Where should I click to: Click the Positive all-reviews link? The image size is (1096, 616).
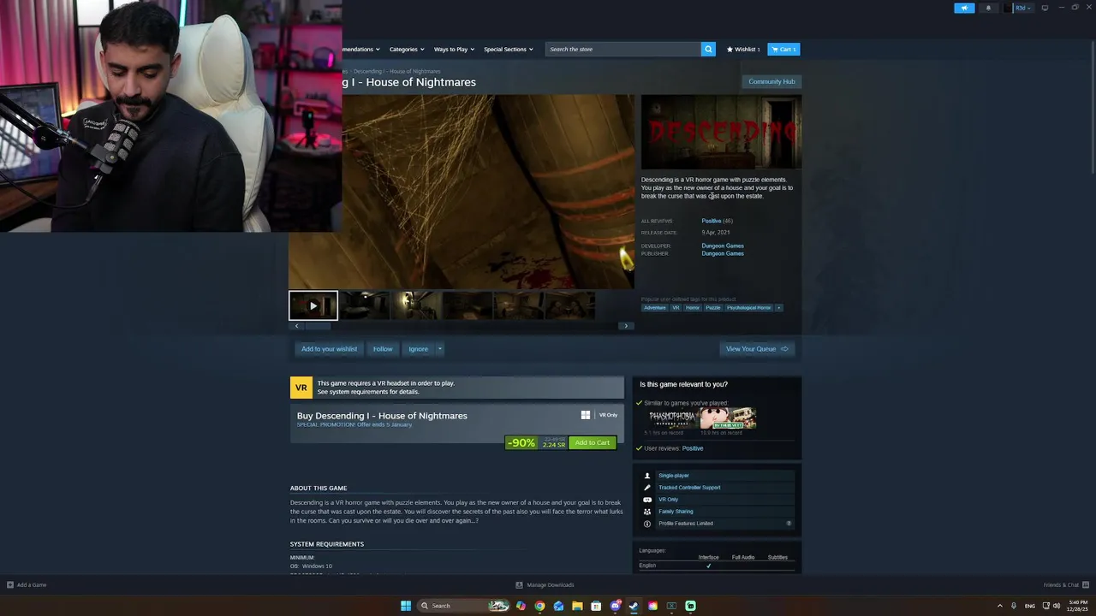[x=712, y=221]
